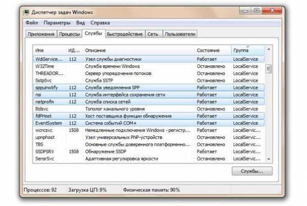The width and height of the screenshot is (307, 206).
Task: Switch to the Быстродействие tab
Action: (125, 34)
